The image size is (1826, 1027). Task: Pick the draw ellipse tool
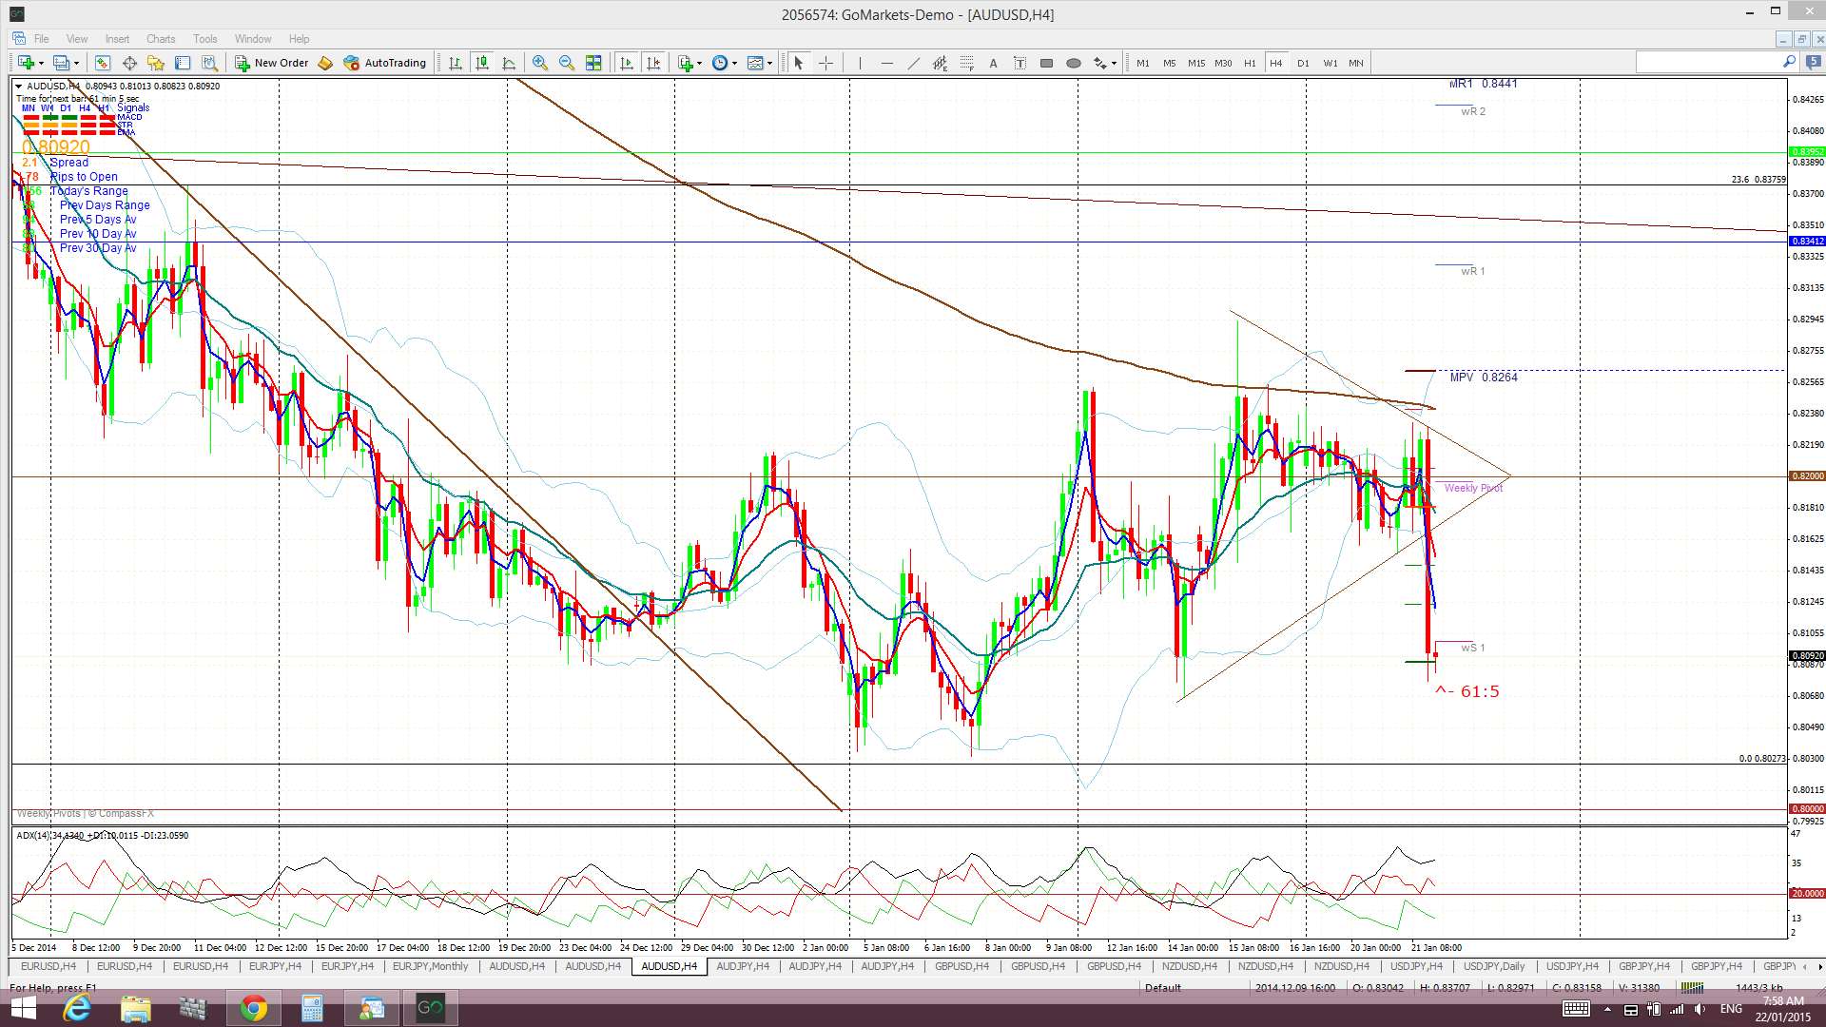coord(1074,63)
